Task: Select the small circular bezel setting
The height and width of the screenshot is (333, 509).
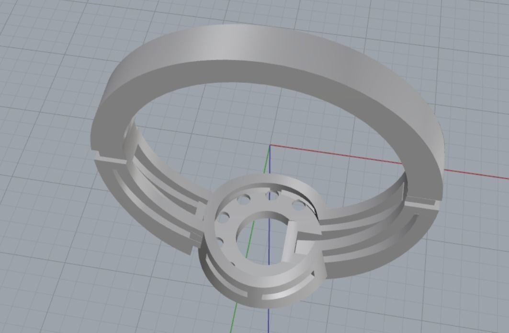Action: pyautogui.click(x=262, y=241)
